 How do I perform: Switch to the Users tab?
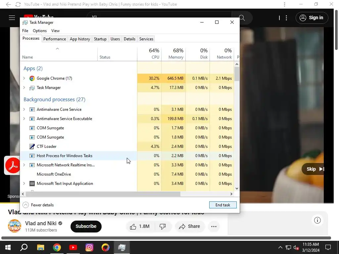coord(115,39)
